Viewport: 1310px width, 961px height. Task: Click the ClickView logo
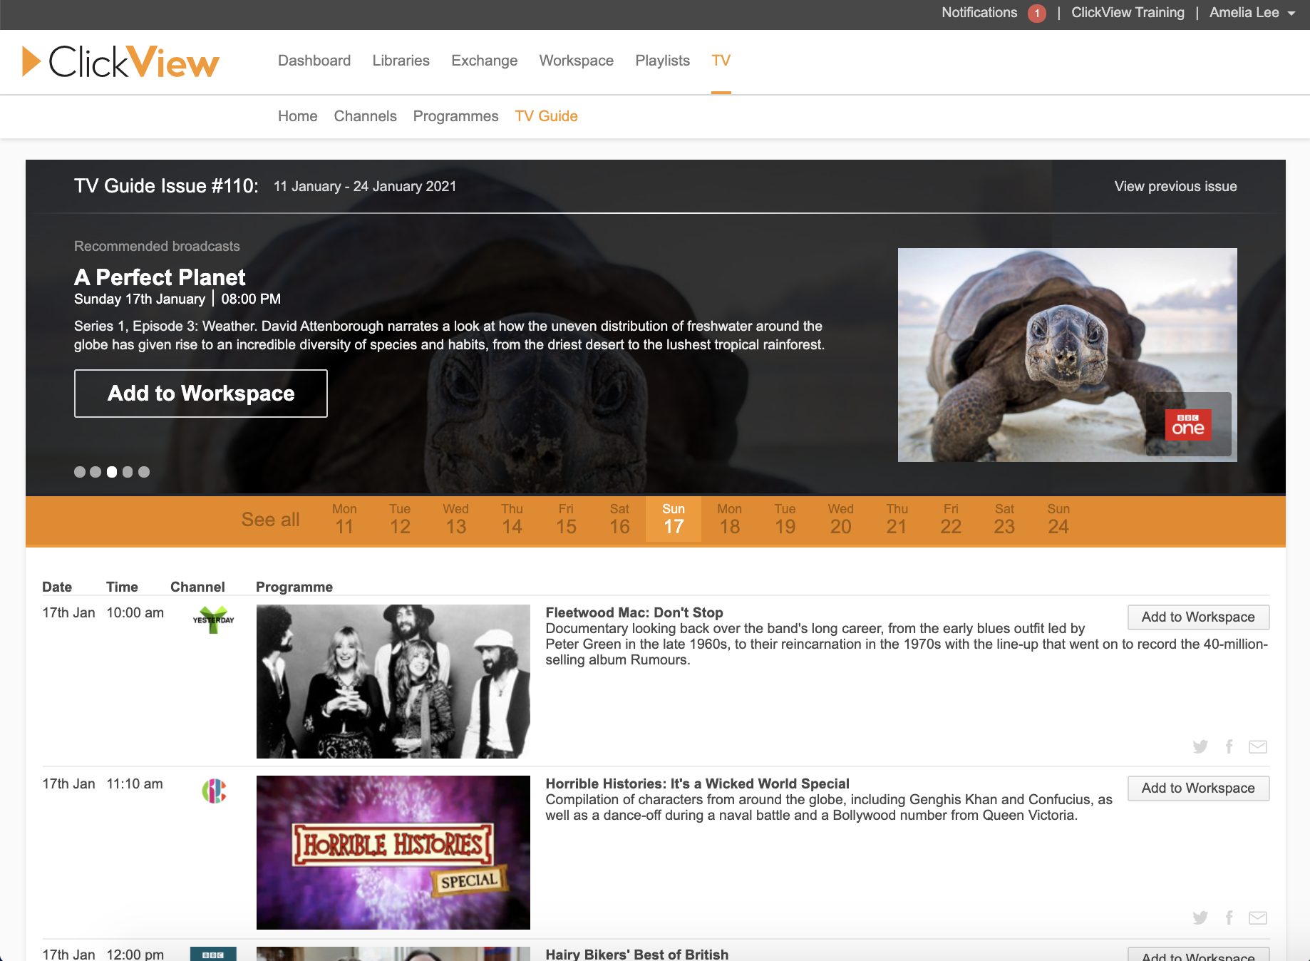coord(120,62)
